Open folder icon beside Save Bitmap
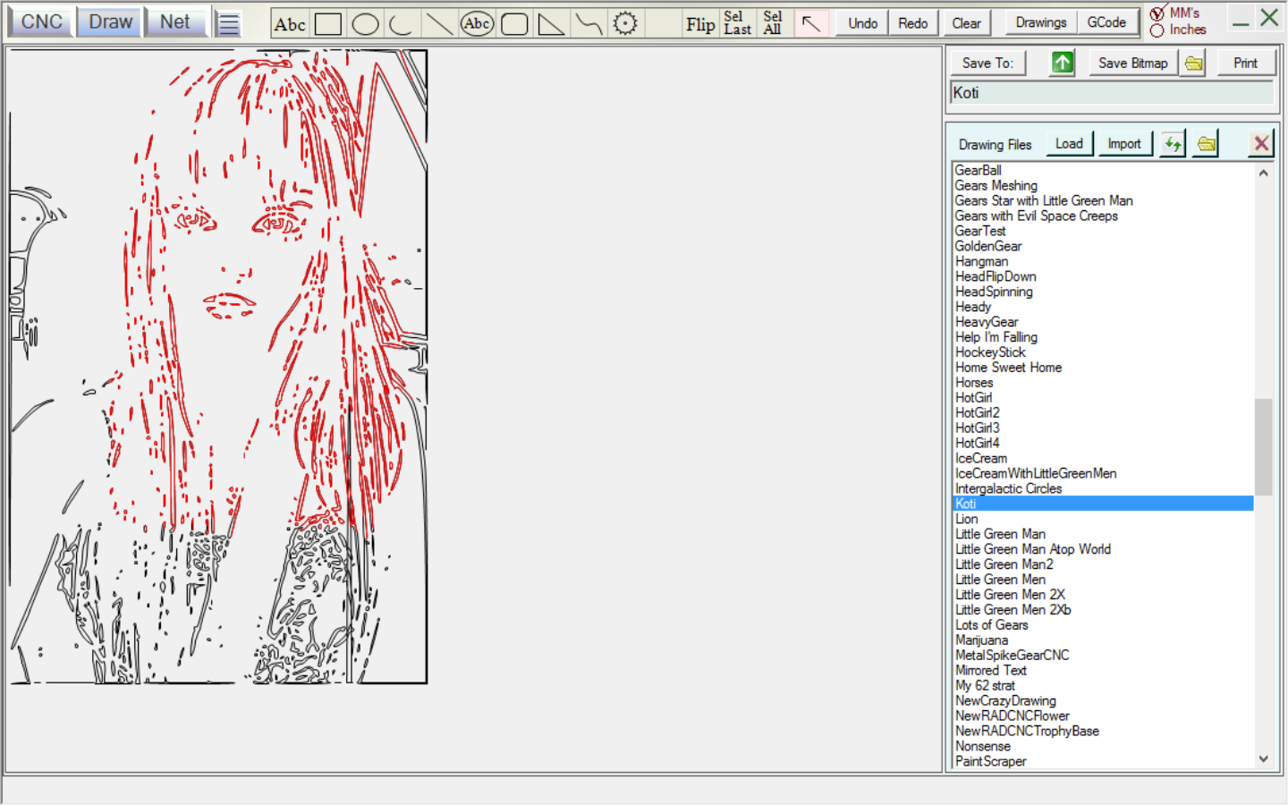 [x=1193, y=63]
